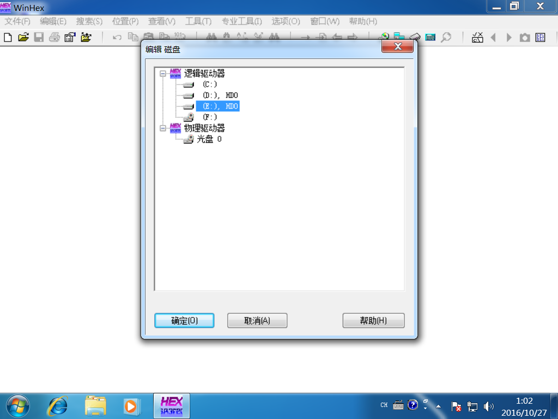This screenshot has height=419, width=558.
Task: Click the language bar help question icon
Action: (x=413, y=405)
